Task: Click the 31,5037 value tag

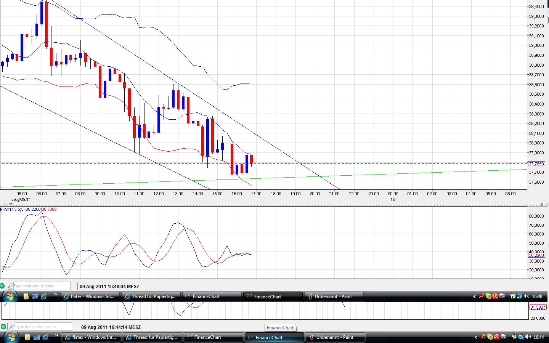Action: click(538, 307)
